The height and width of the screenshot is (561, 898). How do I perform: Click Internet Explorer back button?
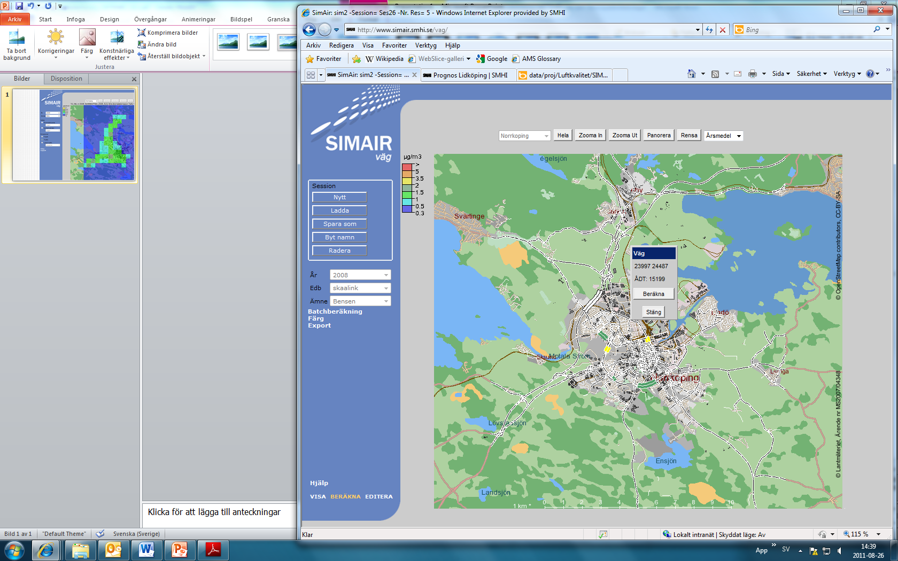pyautogui.click(x=309, y=29)
